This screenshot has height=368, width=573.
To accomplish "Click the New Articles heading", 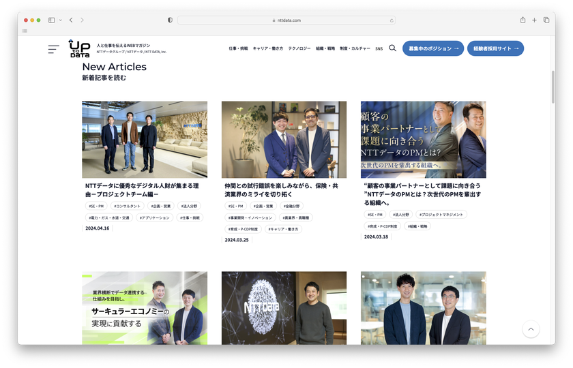I will 114,67.
